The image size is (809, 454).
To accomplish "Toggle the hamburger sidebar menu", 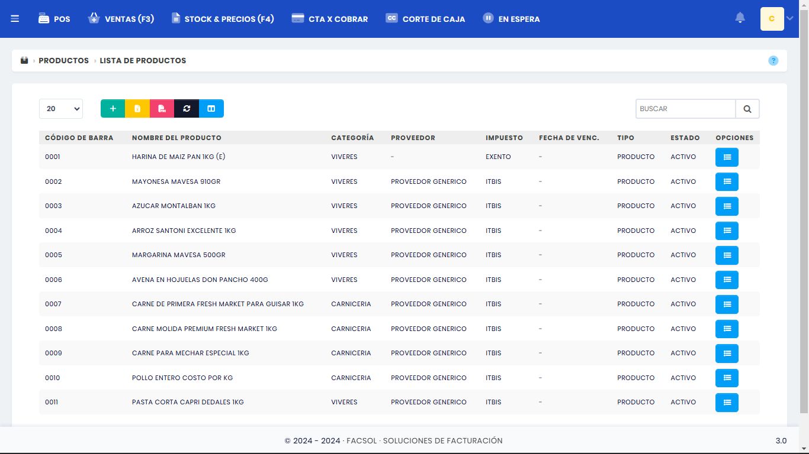I will (15, 19).
